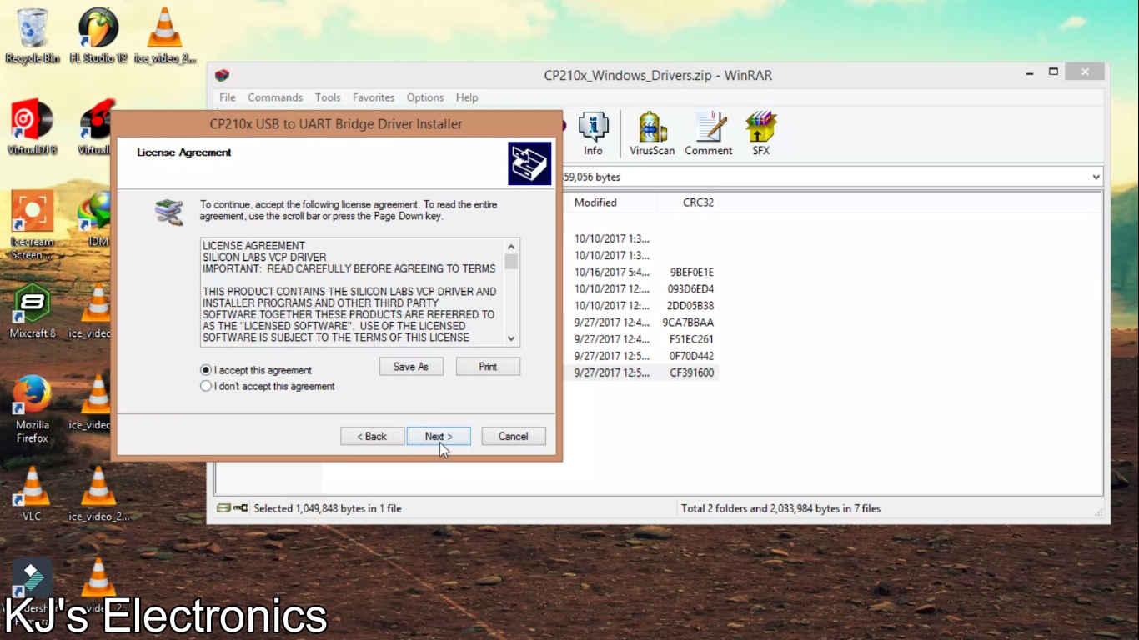
Task: Click license text scroll up arrow
Action: click(x=511, y=246)
